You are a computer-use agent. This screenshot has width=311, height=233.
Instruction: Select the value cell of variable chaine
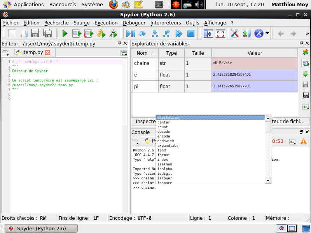(x=255, y=63)
